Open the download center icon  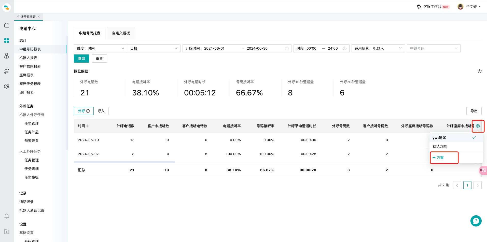[x=7, y=232]
